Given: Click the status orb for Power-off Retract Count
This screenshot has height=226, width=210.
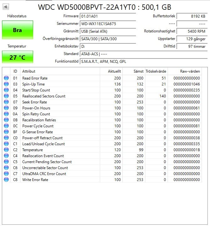Looking at the screenshot, I should click(6, 138).
